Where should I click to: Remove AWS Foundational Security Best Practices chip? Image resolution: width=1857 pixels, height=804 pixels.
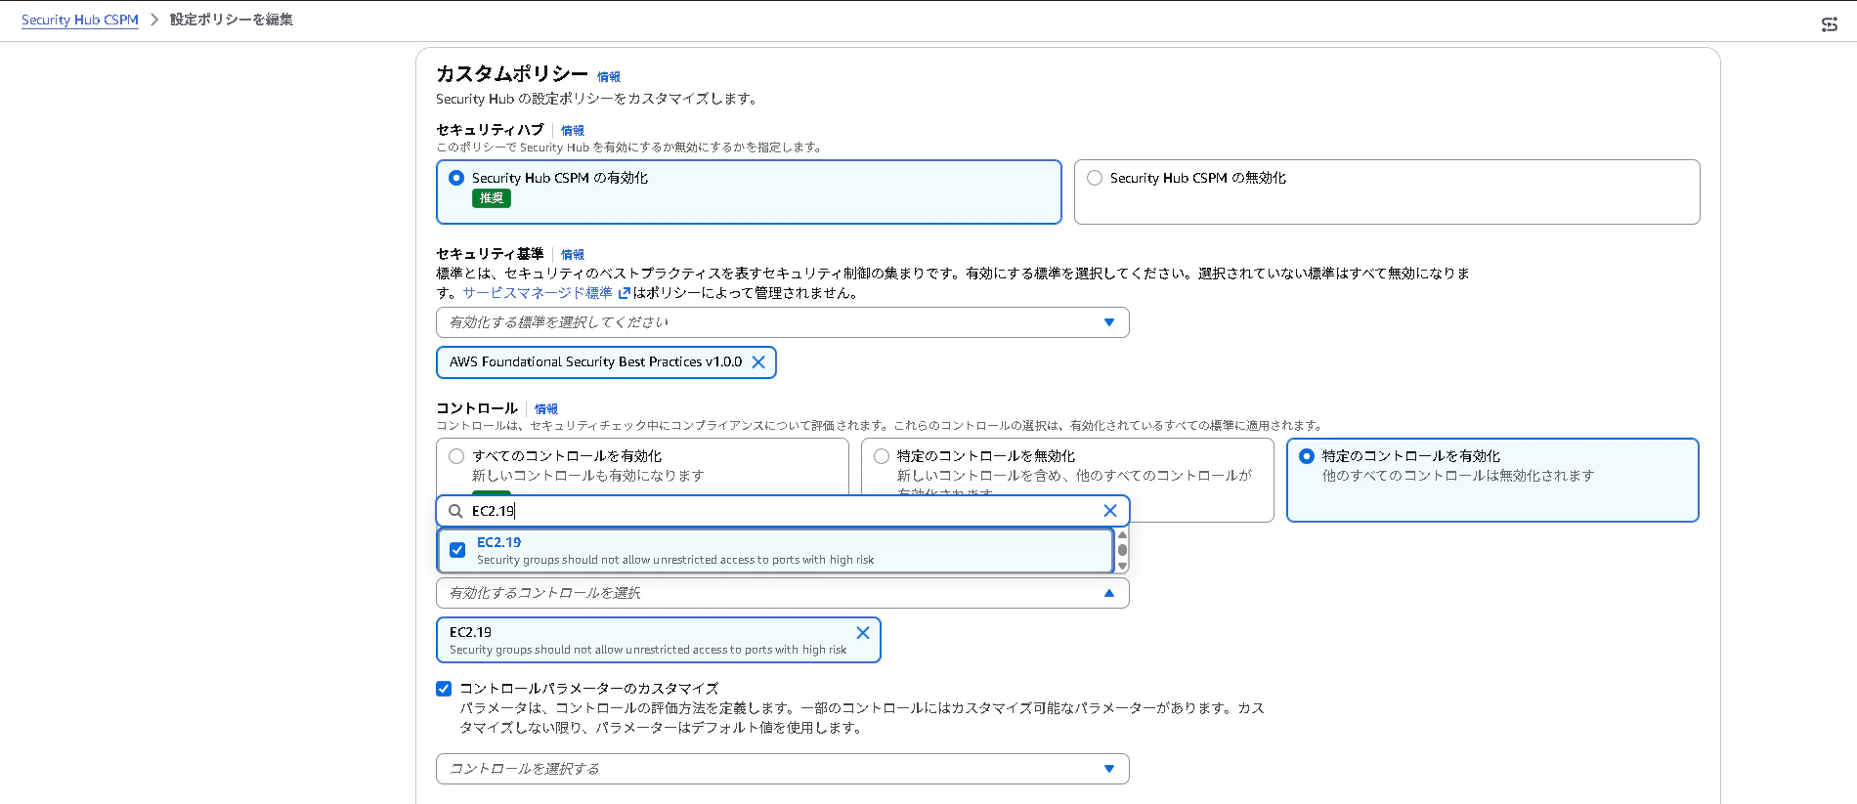click(x=758, y=362)
